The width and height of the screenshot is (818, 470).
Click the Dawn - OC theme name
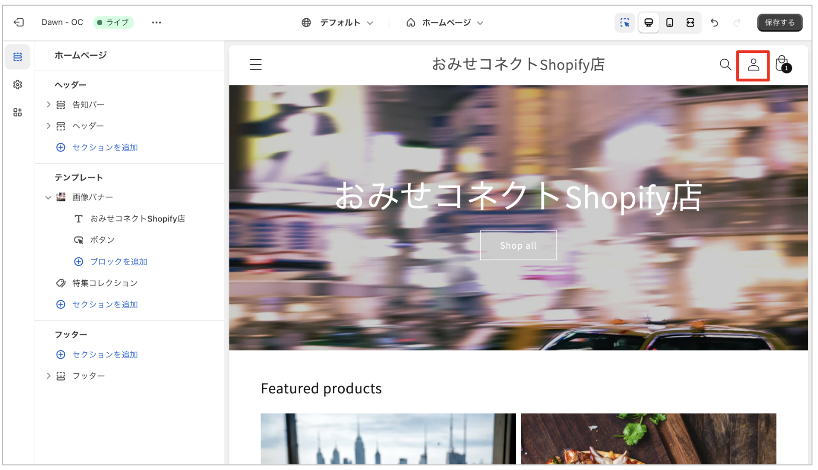(x=62, y=22)
